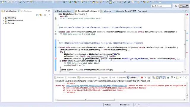Click Display Selected Console icon
The width and height of the screenshot is (190, 107).
pyautogui.click(x=172, y=78)
